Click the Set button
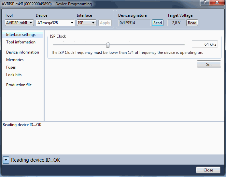The image size is (226, 177). tap(209, 64)
